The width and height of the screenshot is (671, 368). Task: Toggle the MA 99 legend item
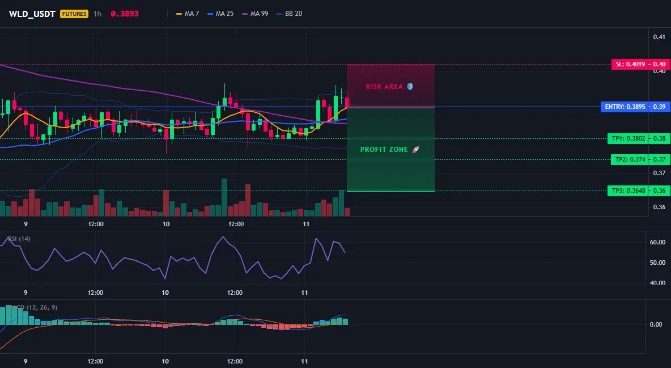point(255,14)
